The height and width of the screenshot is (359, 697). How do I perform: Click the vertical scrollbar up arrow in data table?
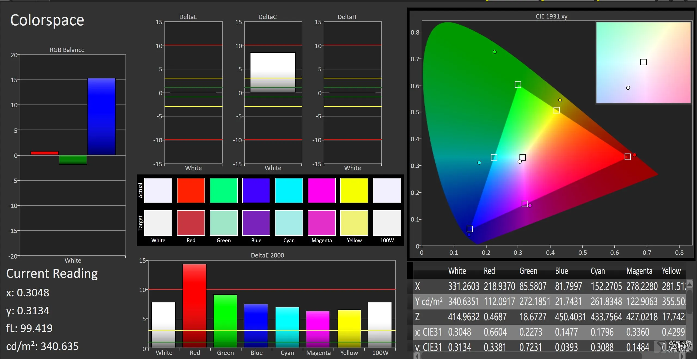point(689,284)
